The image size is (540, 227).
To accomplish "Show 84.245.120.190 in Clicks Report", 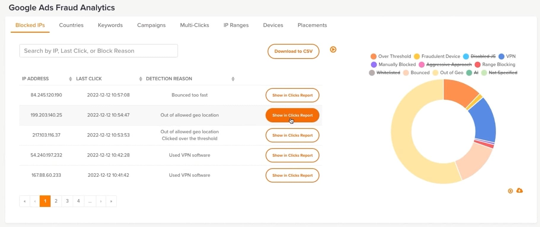I will (292, 95).
